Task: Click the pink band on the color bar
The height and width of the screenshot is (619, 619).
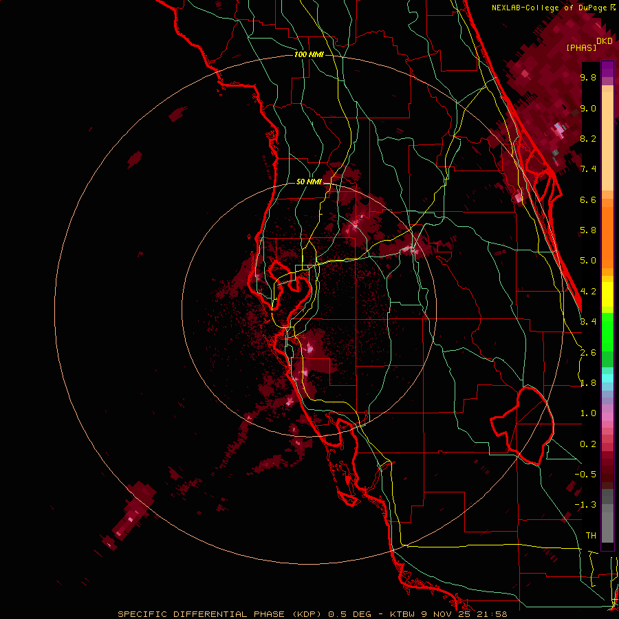Action: (x=607, y=417)
